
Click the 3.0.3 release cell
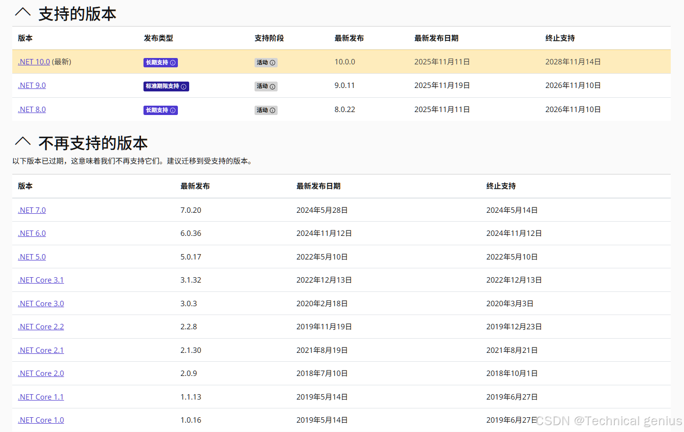tap(189, 304)
